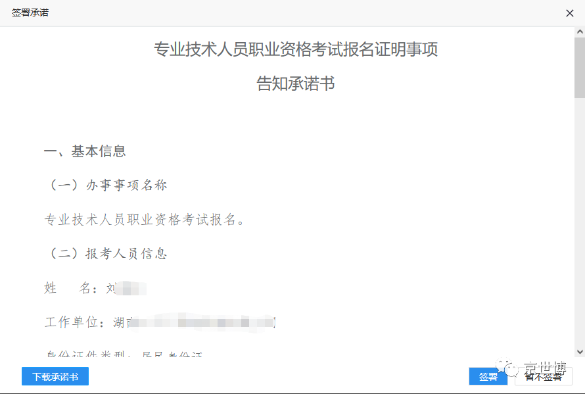Click the blue 签署 sign button
The height and width of the screenshot is (394, 585).
point(488,376)
